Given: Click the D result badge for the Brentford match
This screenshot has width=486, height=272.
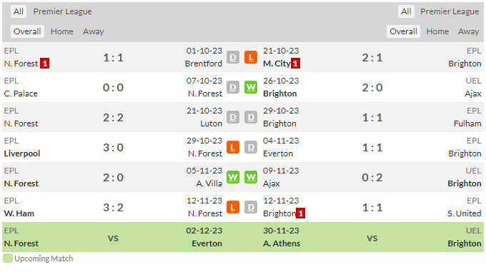Looking at the screenshot, I should [x=233, y=57].
